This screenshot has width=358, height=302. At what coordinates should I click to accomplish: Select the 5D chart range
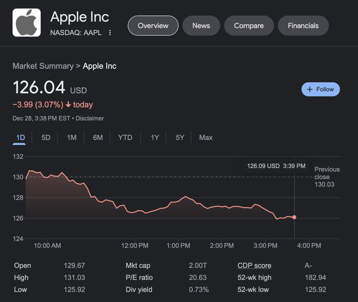coord(45,137)
